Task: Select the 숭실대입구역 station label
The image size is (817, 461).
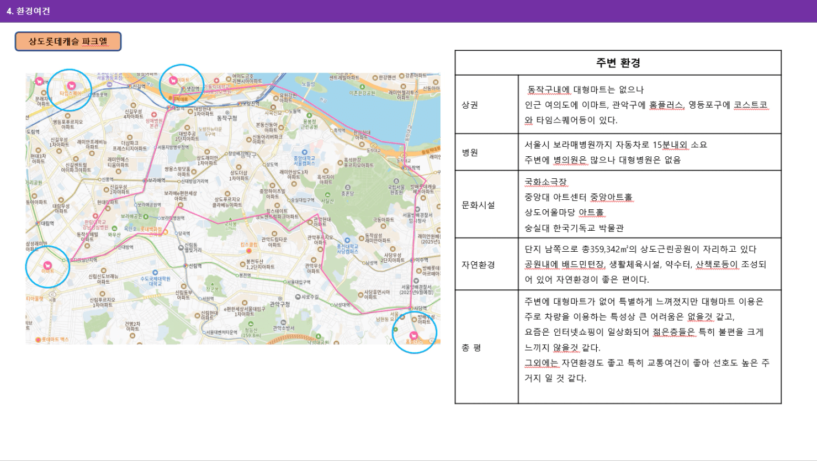Action: [x=304, y=200]
